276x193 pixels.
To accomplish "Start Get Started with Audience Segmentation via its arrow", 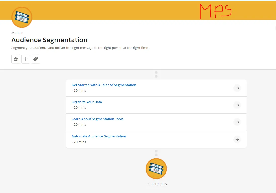I will point(237,88).
